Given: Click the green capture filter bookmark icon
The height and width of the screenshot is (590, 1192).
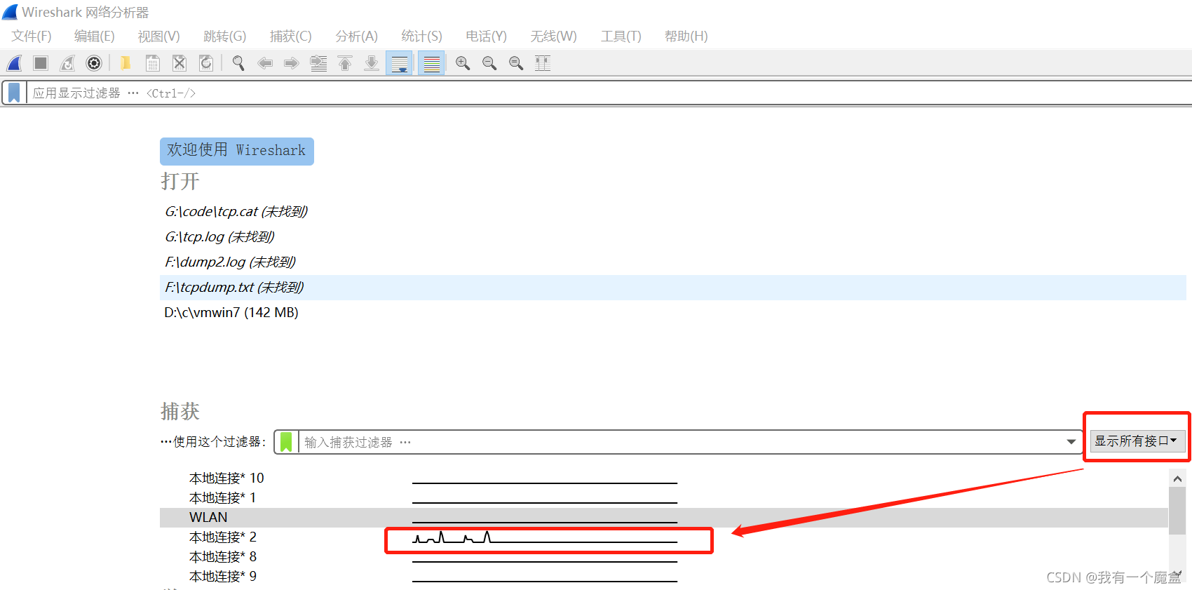Looking at the screenshot, I should 286,442.
